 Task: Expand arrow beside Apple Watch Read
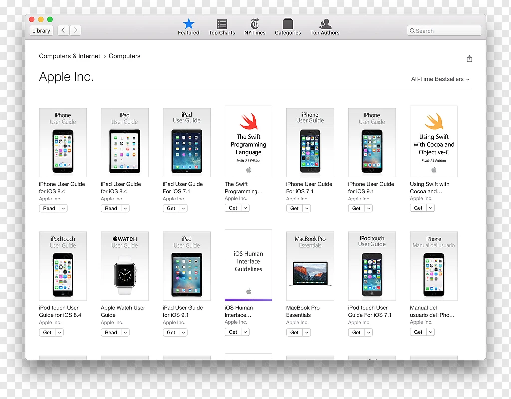click(125, 332)
